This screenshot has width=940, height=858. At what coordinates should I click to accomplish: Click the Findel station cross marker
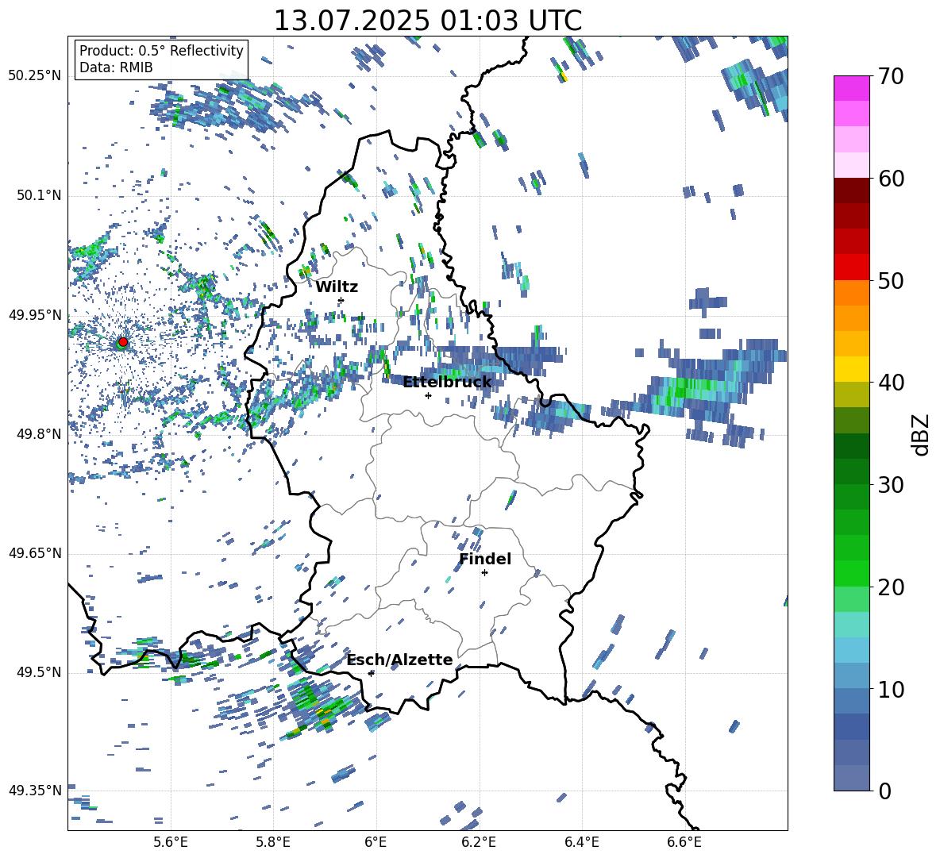(x=484, y=573)
